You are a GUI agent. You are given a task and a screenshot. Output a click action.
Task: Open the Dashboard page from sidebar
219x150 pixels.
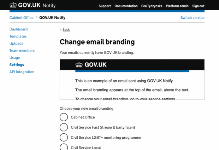[19, 29]
